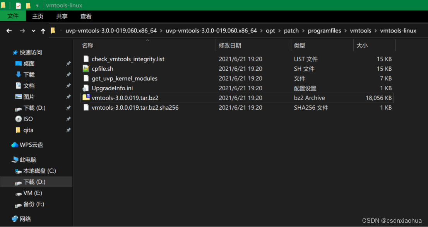Navigate to programfiles via the breadcrumb

point(325,30)
